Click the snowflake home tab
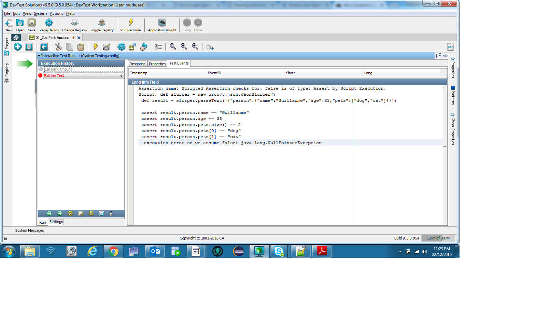Viewport: 551px width, 309px height. coord(16,38)
